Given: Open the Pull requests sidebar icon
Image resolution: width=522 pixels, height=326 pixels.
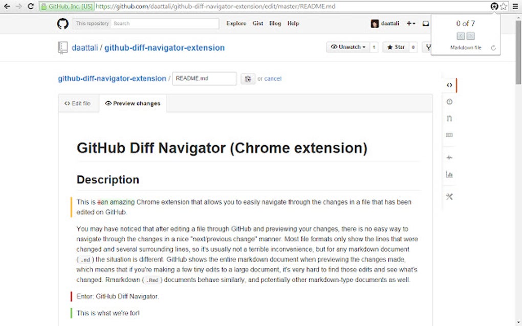Looking at the screenshot, I should point(449,118).
